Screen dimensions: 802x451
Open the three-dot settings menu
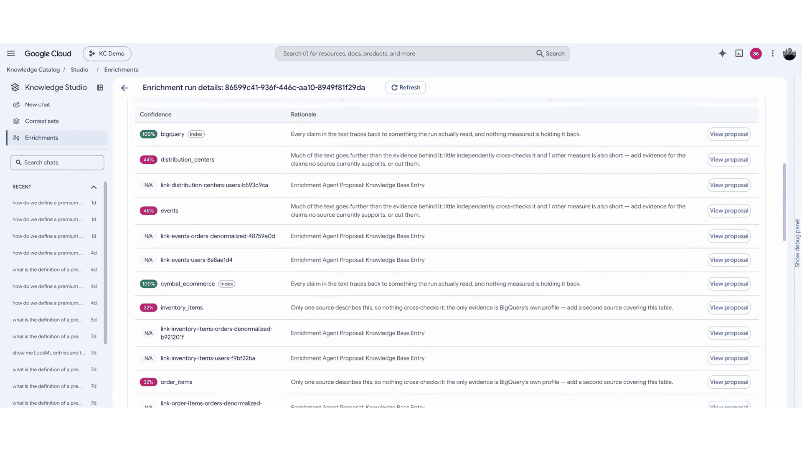[x=772, y=53]
